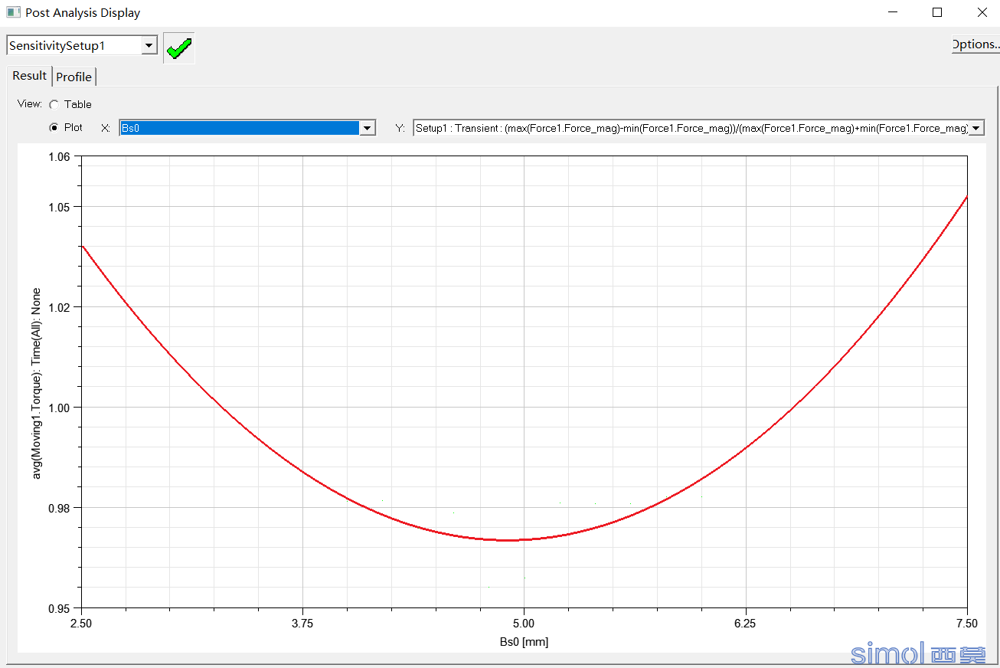The width and height of the screenshot is (1000, 668).
Task: Click the View: label
Action: click(30, 104)
